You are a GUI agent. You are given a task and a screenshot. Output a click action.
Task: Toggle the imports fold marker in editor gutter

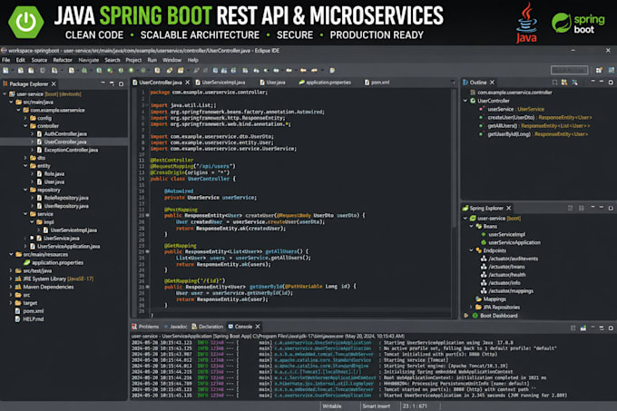pyautogui.click(x=147, y=105)
